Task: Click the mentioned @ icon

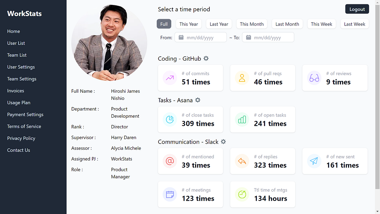Action: pos(170,161)
